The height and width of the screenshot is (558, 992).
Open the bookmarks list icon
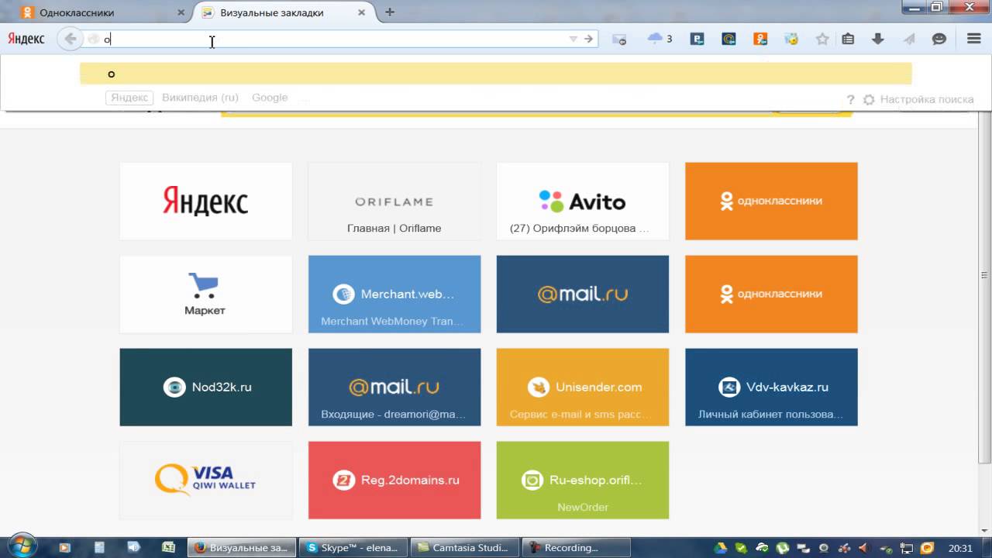pyautogui.click(x=848, y=39)
